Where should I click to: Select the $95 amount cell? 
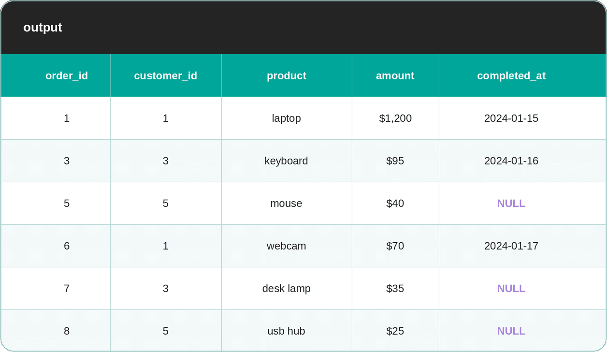[395, 161]
